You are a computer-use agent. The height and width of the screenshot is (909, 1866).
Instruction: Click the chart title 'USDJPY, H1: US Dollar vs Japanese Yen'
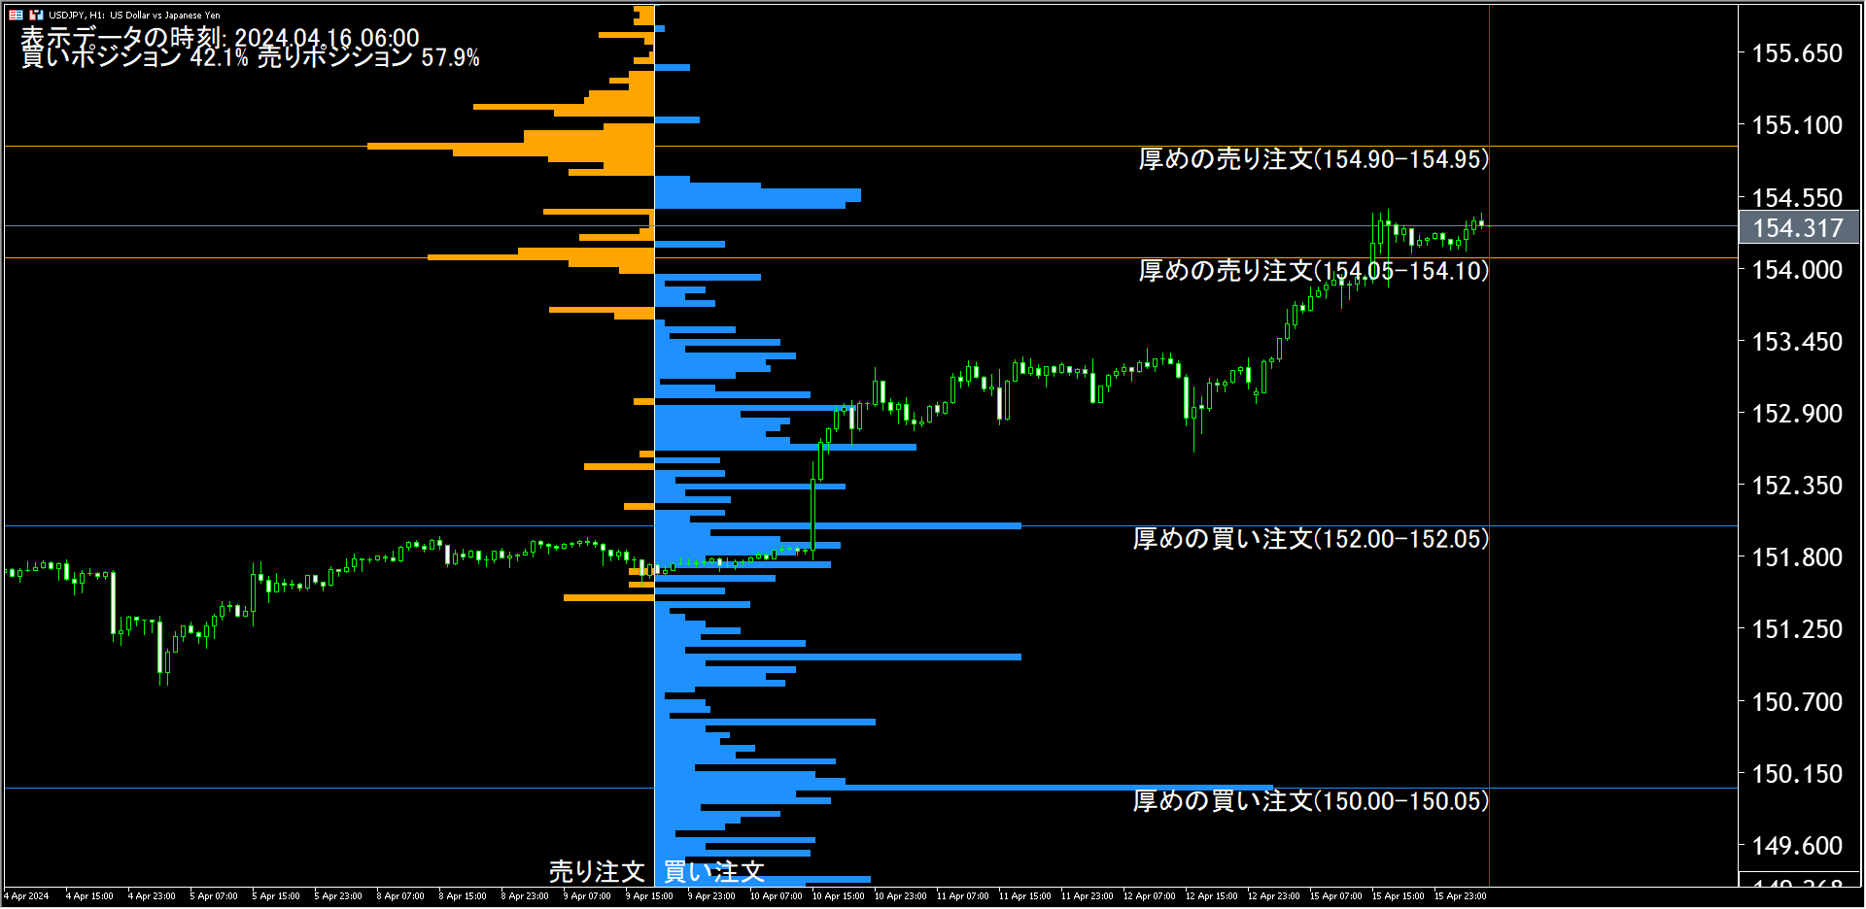tap(134, 15)
